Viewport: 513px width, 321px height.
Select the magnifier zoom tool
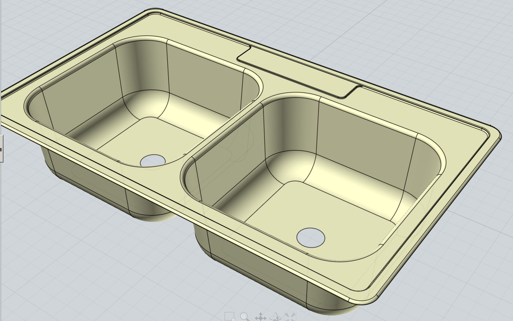[x=245, y=317]
